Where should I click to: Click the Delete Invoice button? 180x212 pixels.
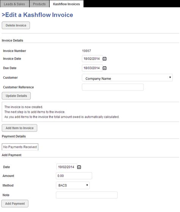coord(16,25)
